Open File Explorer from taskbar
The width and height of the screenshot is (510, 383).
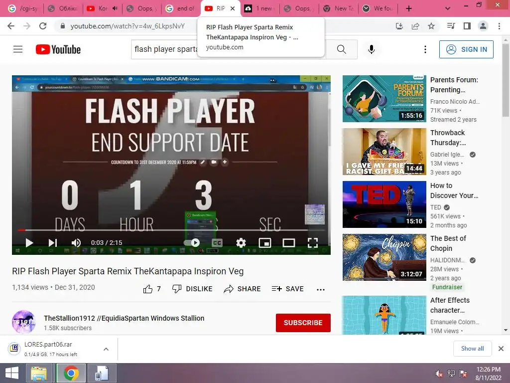point(39,373)
